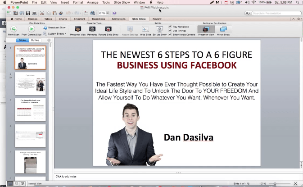Click the Undo arrow icon
Image resolution: width=303 pixels, height=187 pixels.
[x=68, y=13]
